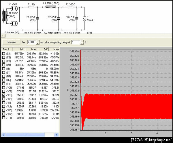Viewport: 173px width, 143px height.
Task: Enable the I(C3) result checkbox
Action: click(4, 61)
